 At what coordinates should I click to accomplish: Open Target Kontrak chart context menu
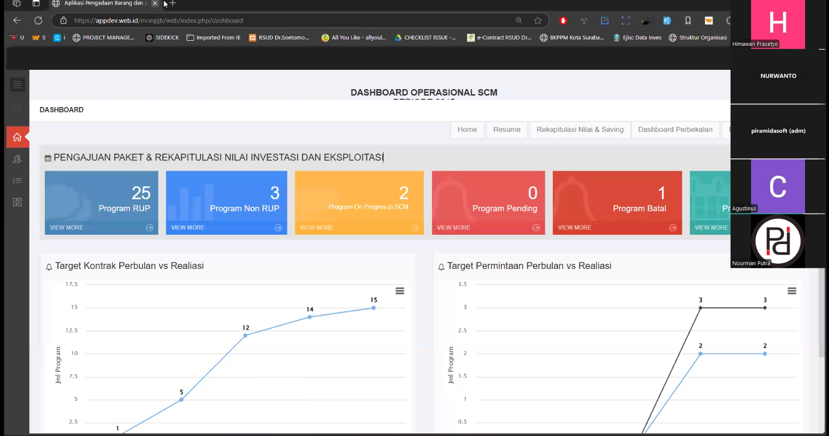[400, 291]
